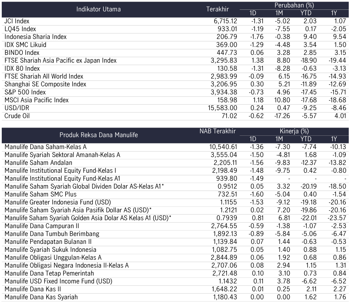Click the 'NAB Terakhir' column header
Screen dimensions: 350x303
click(217, 131)
